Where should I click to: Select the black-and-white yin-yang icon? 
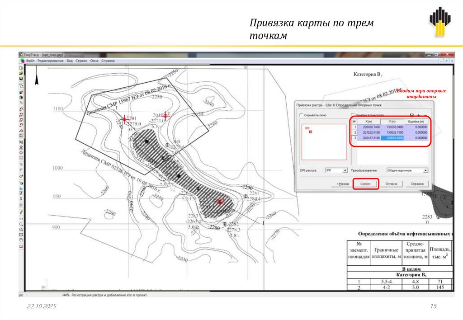click(21, 98)
